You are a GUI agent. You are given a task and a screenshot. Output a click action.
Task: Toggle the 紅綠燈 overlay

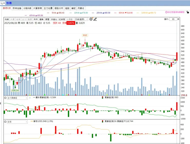click(62, 19)
